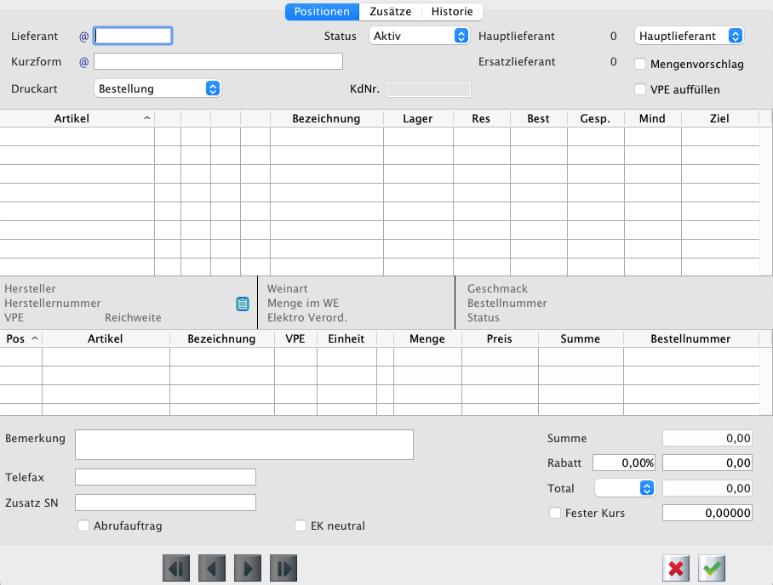Click into the Bemerkung text field
Screen dimensions: 773x585
click(x=244, y=445)
